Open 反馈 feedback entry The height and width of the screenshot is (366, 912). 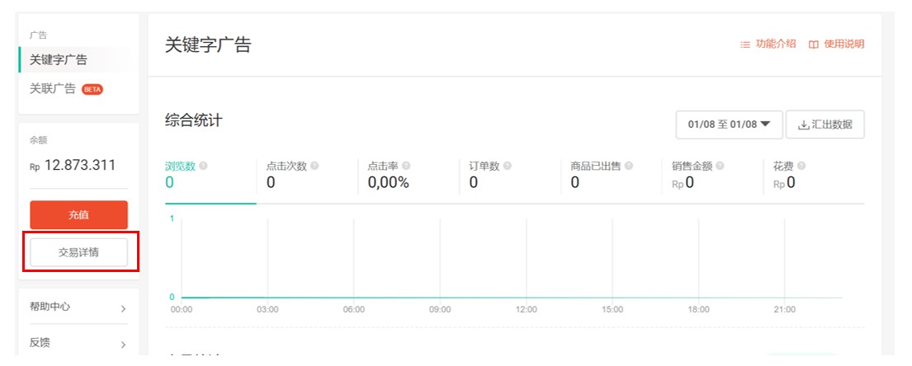(78, 343)
